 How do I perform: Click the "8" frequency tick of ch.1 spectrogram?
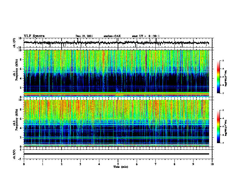(x=21, y=60)
